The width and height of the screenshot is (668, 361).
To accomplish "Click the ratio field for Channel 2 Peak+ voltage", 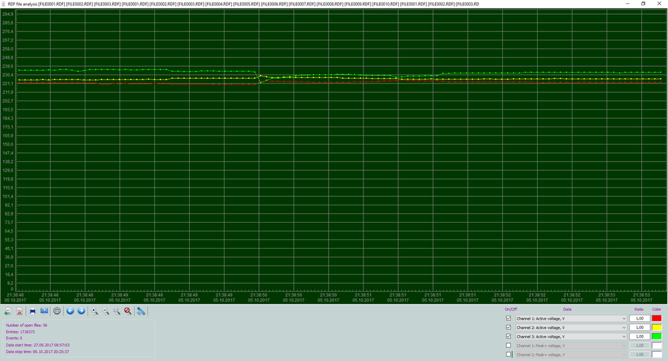I will (x=639, y=354).
